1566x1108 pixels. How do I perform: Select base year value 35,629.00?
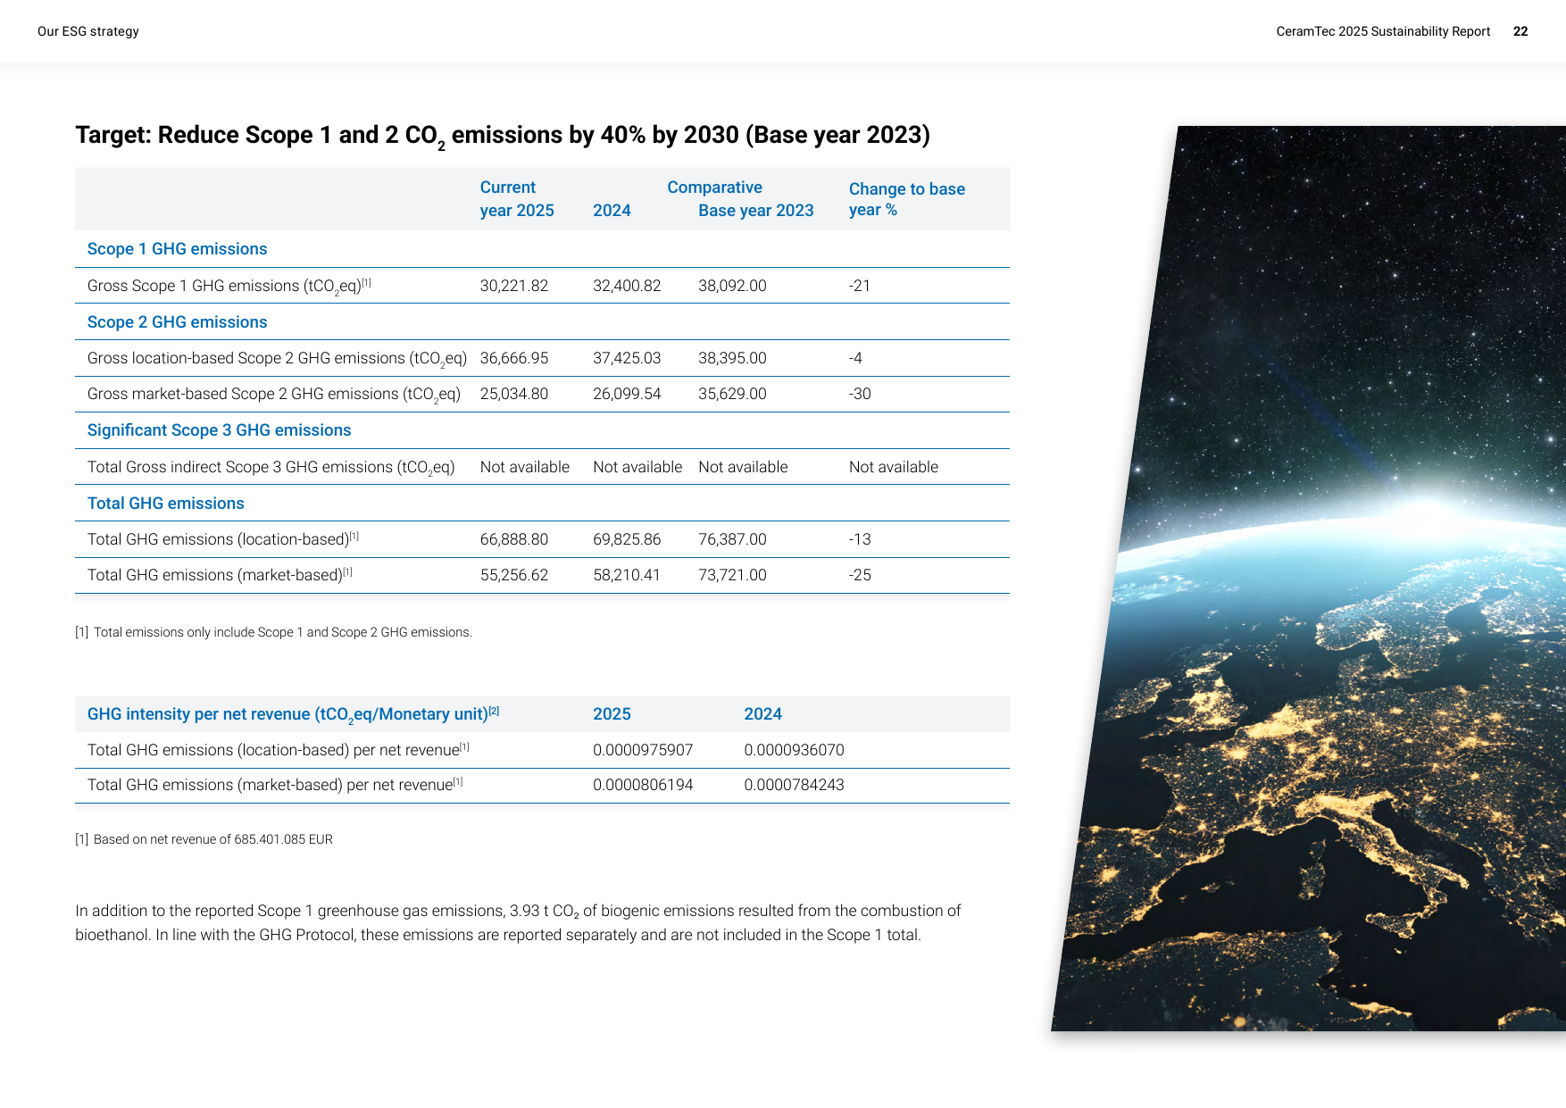click(x=732, y=394)
